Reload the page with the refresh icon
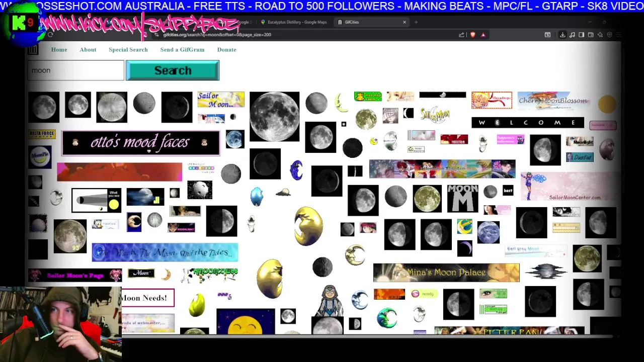This screenshot has height=362, width=644. [x=50, y=35]
